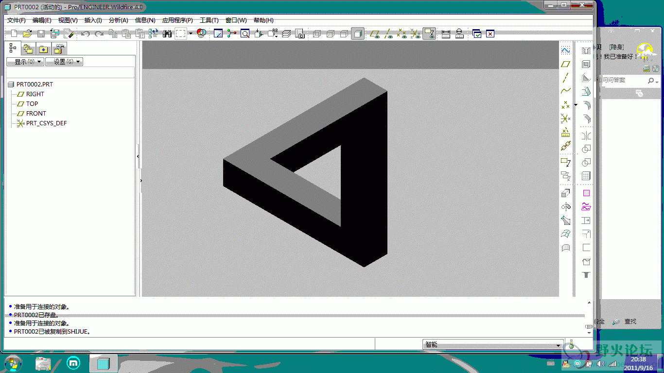Screen dimensions: 664x373
Task: Click the Regenerate model icon
Action: coord(154,34)
